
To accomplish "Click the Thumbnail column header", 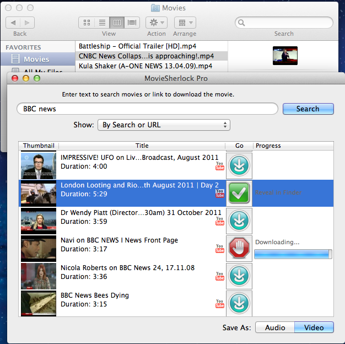I will click(x=39, y=146).
